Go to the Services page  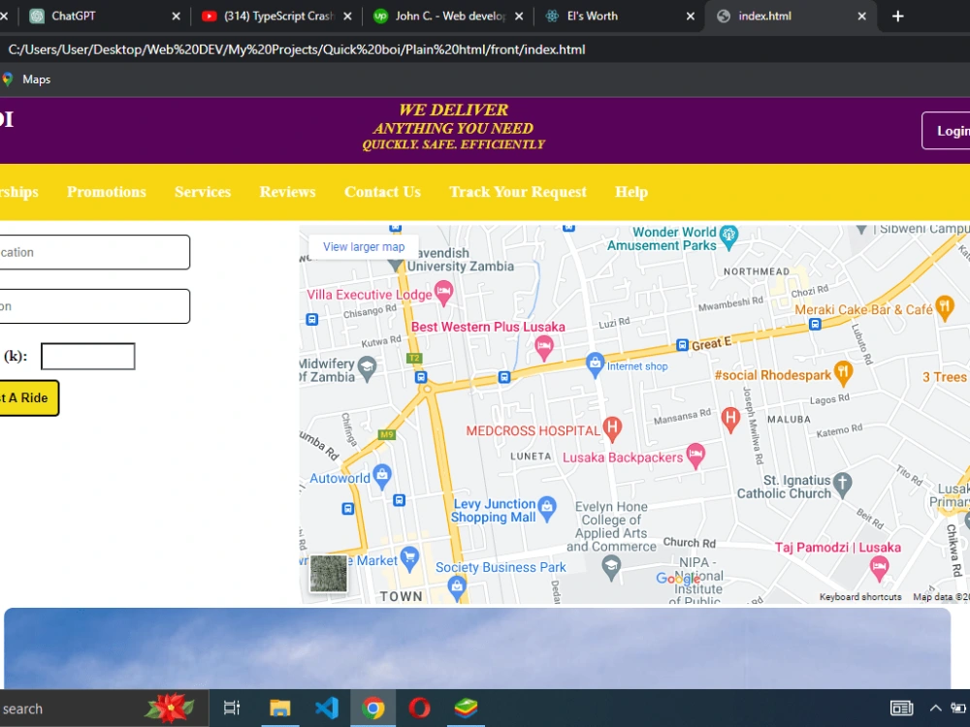point(203,192)
